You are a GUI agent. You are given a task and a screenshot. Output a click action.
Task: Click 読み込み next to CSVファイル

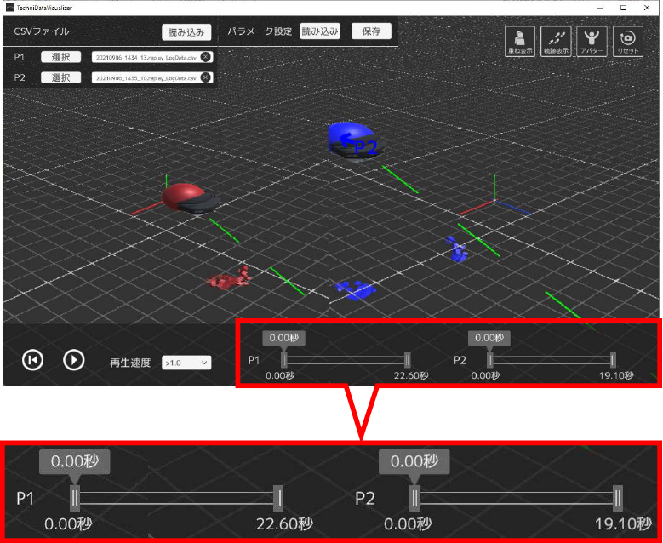click(x=186, y=32)
